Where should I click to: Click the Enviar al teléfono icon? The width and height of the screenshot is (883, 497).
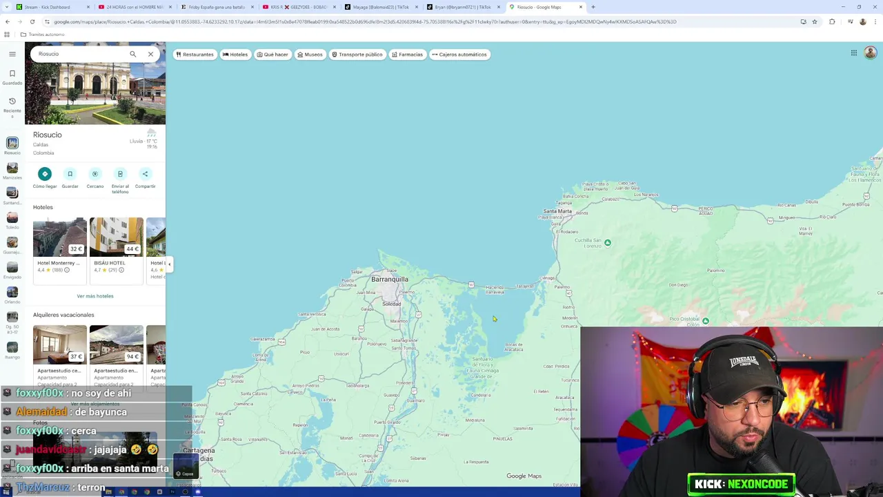click(120, 174)
